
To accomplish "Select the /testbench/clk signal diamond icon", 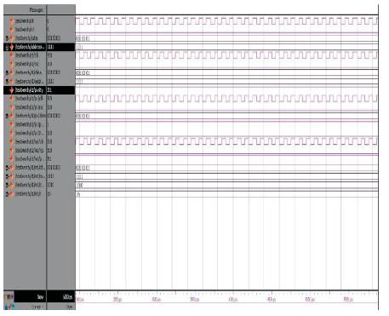I will click(12, 21).
